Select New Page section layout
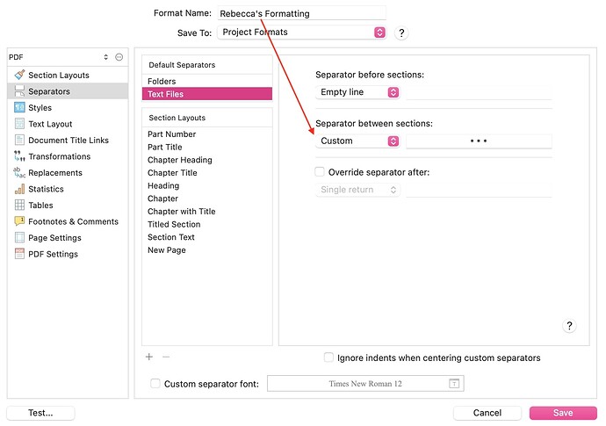606x426 pixels. [x=207, y=250]
